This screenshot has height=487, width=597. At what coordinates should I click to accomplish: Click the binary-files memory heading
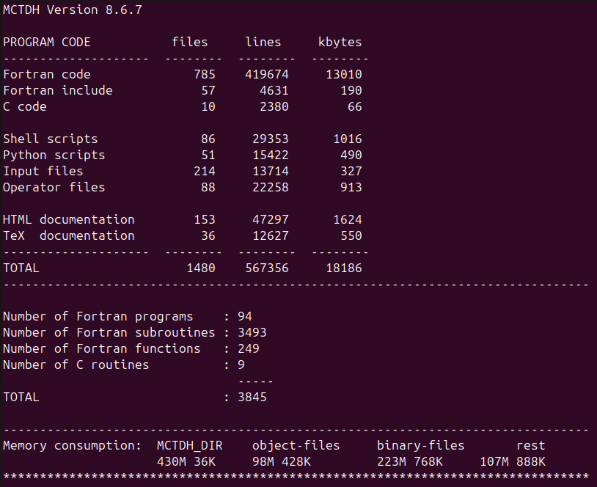(421, 445)
